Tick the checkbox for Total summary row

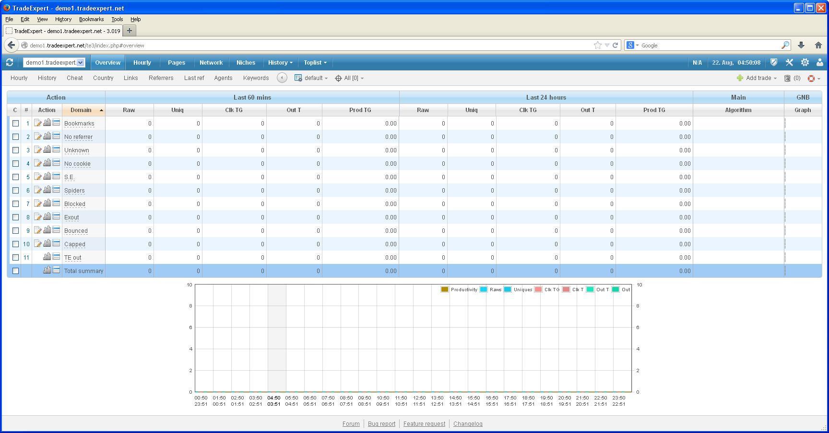(x=15, y=271)
